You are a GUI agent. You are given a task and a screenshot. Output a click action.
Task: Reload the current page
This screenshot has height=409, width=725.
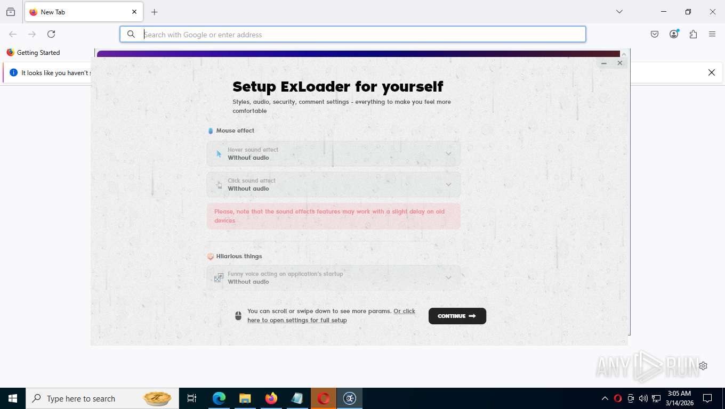[x=51, y=34]
